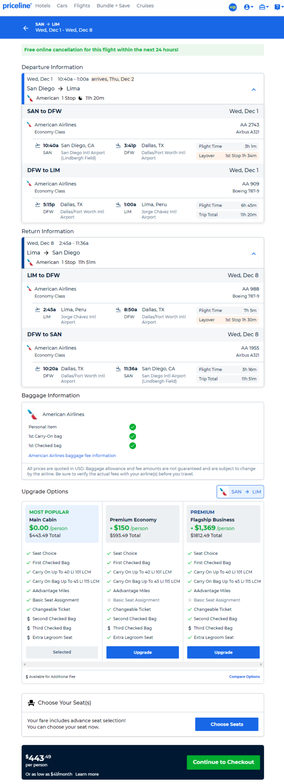The width and height of the screenshot is (284, 784).
Task: Open the help question mark menu
Action: (278, 7)
